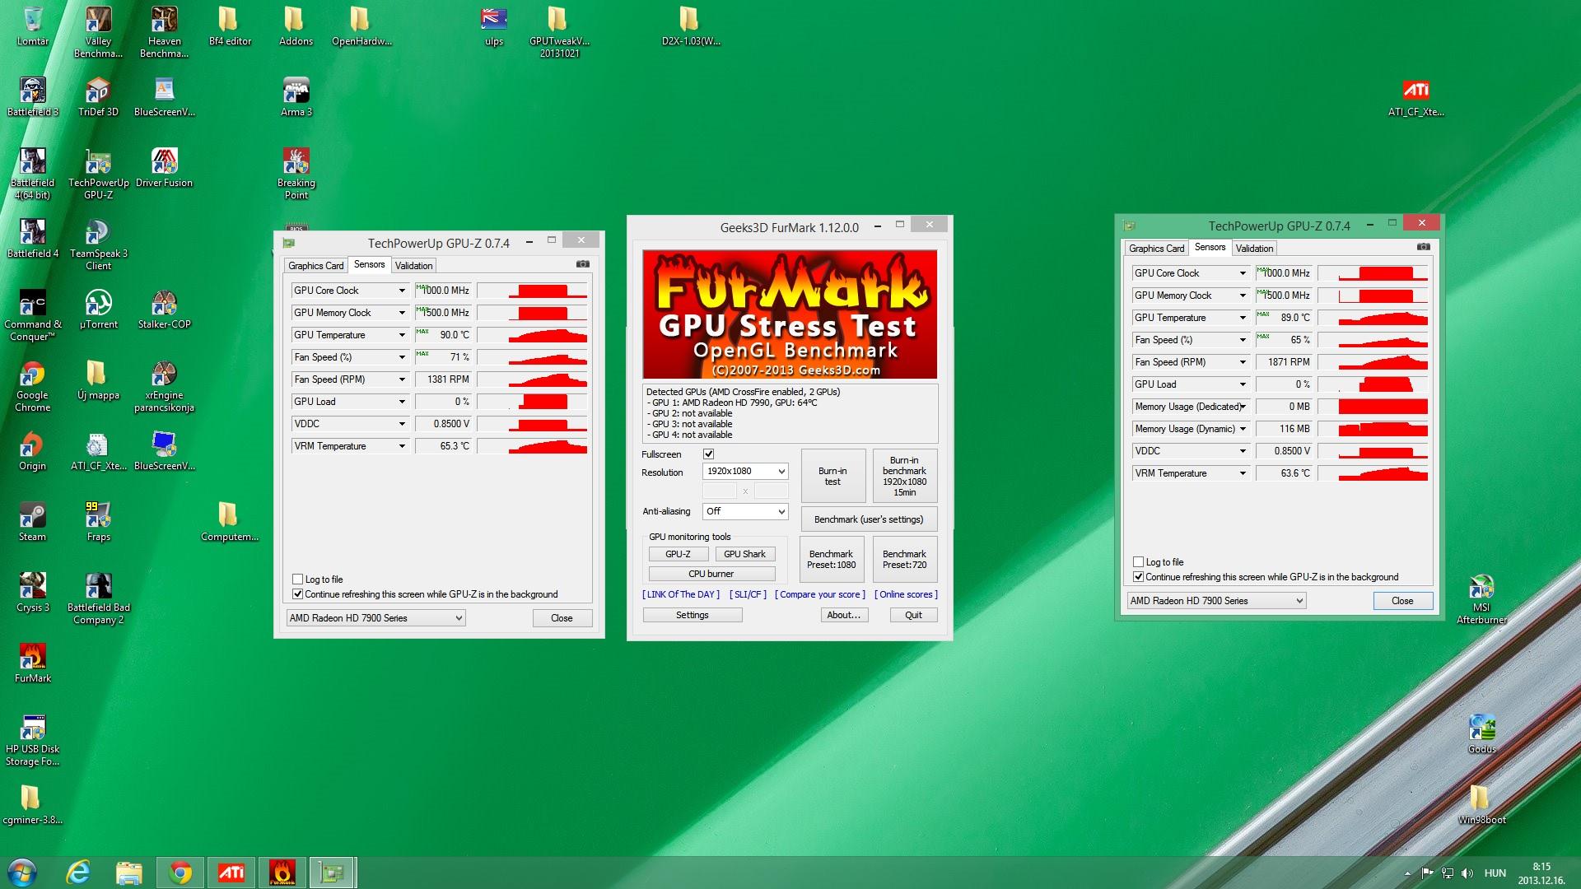This screenshot has height=889, width=1581.
Task: Open FurMark Settings
Action: coord(693,615)
